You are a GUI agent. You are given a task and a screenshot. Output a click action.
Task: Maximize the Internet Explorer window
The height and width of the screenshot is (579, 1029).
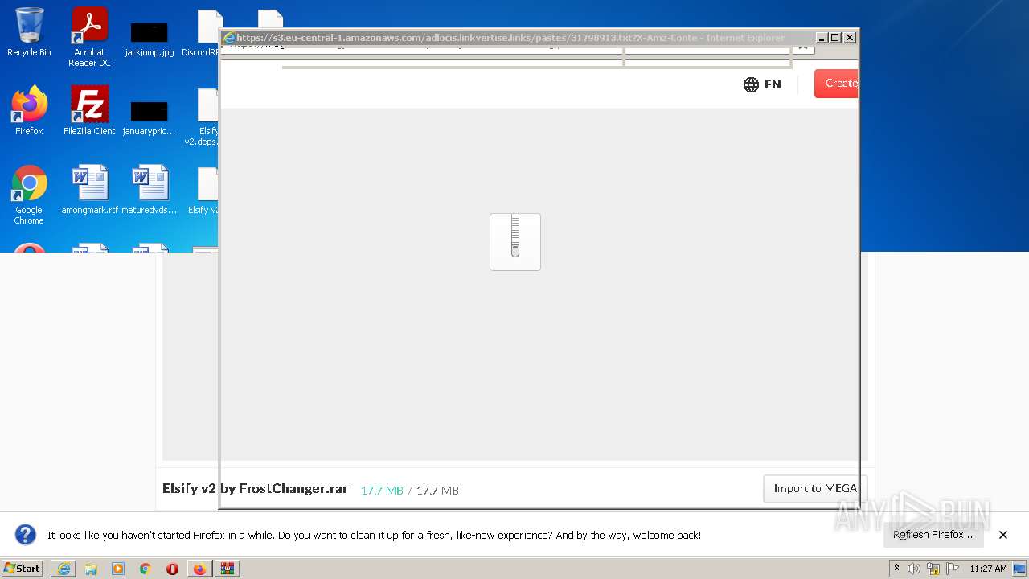coord(835,37)
